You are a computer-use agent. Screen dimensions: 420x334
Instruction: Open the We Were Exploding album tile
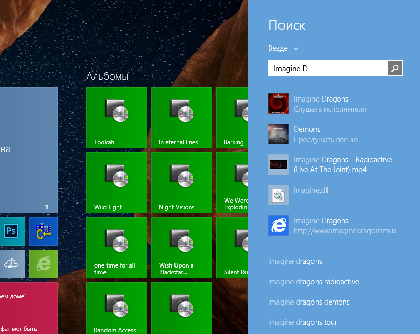(232, 183)
